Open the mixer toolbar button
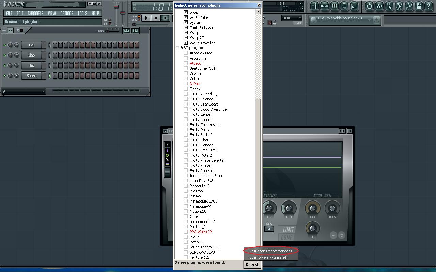The height and width of the screenshot is (273, 436). (x=354, y=6)
